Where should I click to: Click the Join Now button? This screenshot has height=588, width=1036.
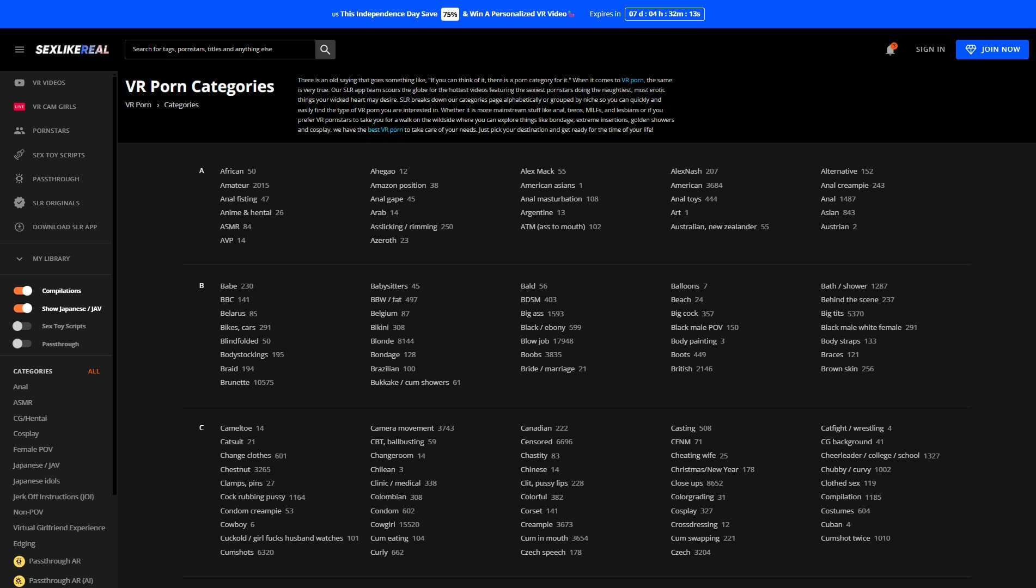point(992,50)
